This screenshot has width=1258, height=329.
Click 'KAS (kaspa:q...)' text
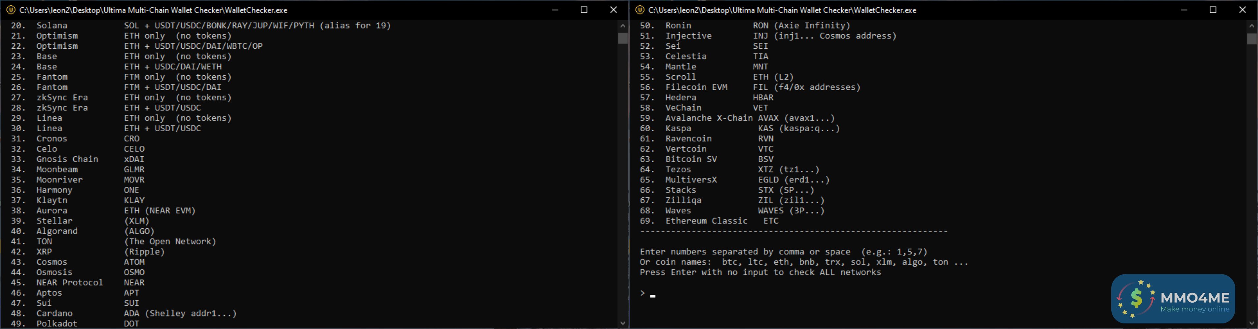coord(799,128)
